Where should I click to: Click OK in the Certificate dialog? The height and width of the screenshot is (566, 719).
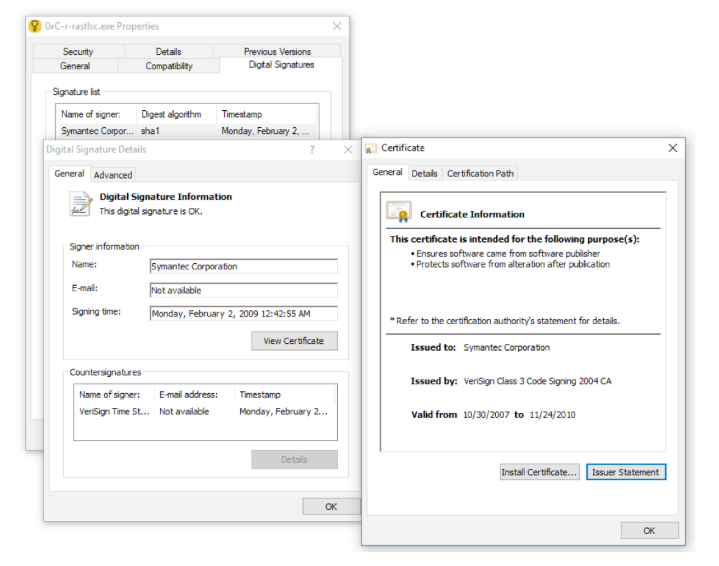click(649, 530)
